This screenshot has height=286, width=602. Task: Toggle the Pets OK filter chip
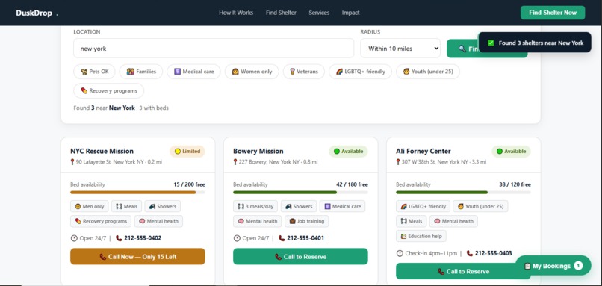pos(94,72)
